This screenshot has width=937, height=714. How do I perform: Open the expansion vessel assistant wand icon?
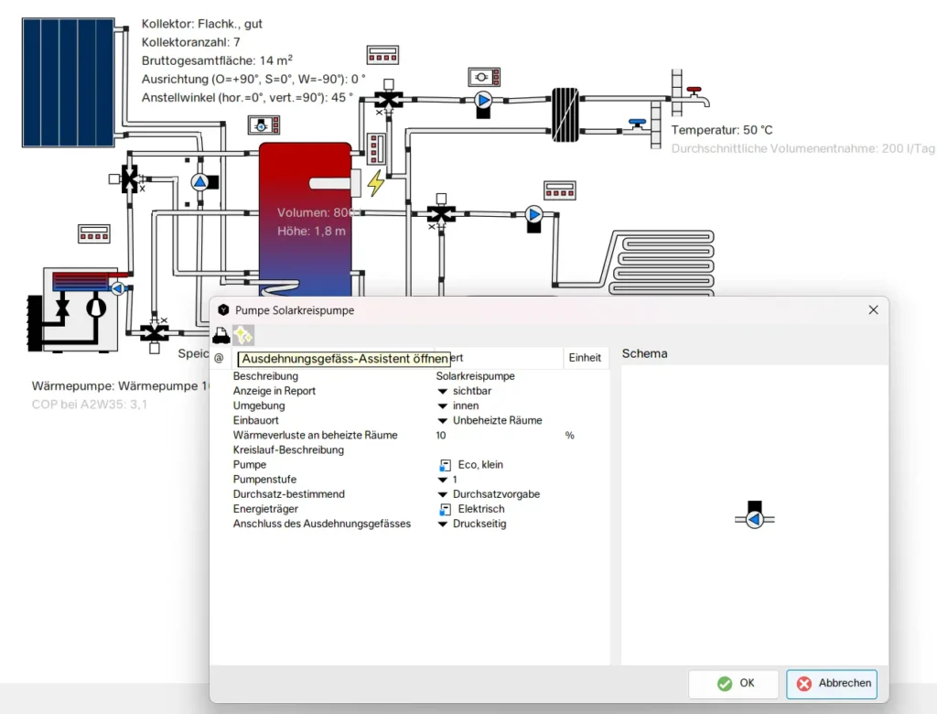[x=242, y=335]
